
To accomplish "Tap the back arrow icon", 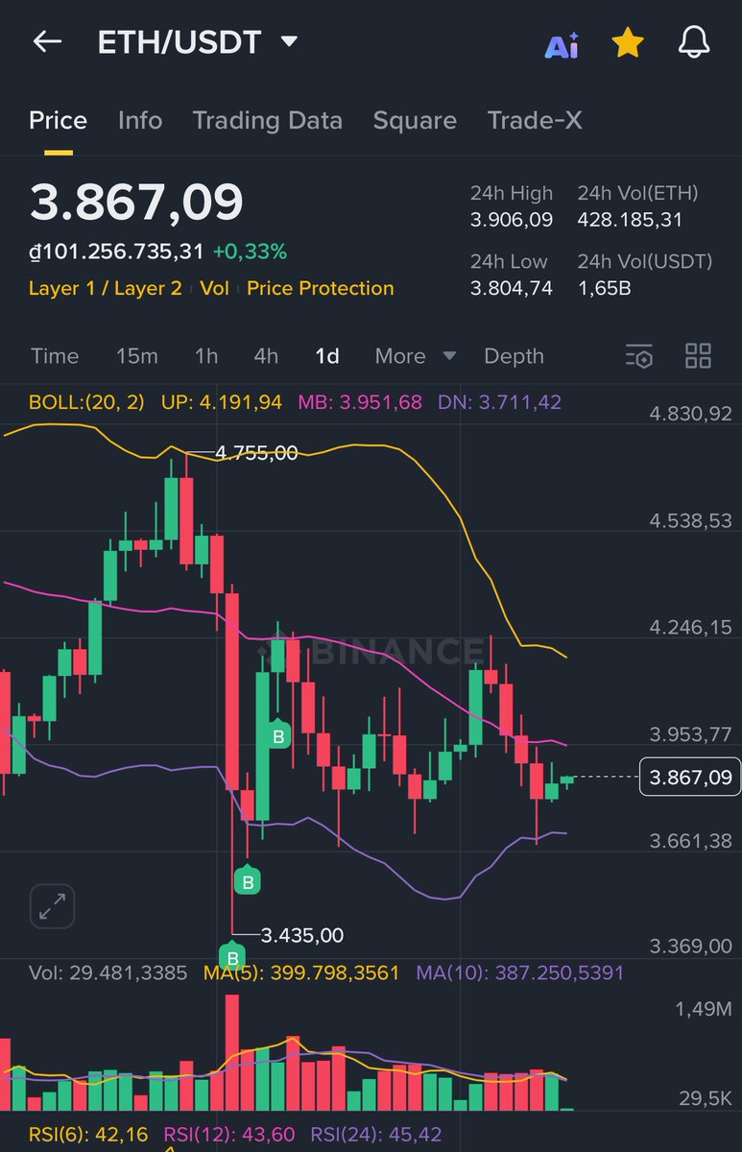I will coord(47,41).
